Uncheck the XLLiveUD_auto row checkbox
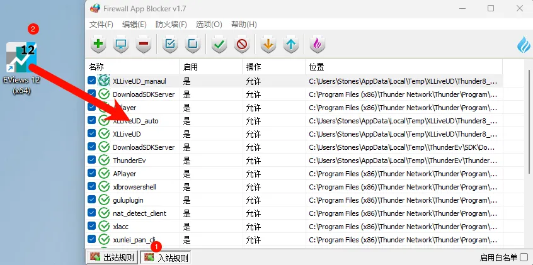Screen dimensions: 533x265 click(91, 120)
